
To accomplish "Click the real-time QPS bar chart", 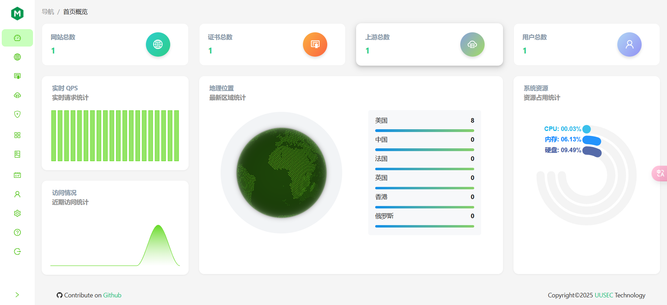I will (x=115, y=136).
